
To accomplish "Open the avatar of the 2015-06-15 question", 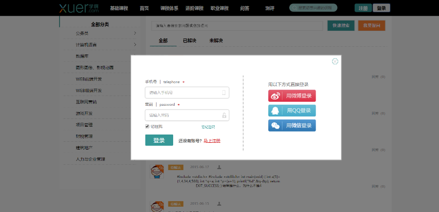I will coord(157,207).
